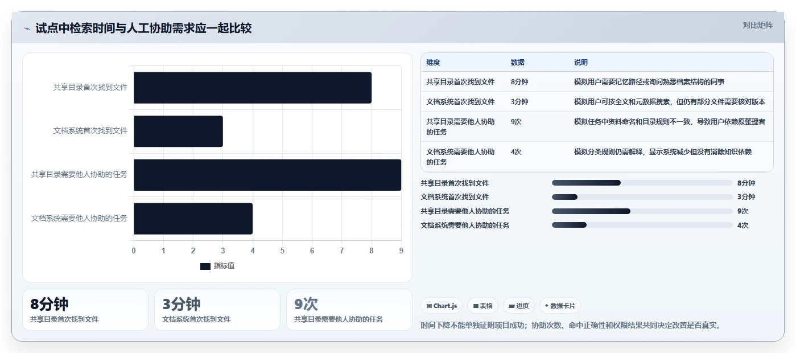
Task: Click x-axis tick value 5
Action: (x=282, y=251)
